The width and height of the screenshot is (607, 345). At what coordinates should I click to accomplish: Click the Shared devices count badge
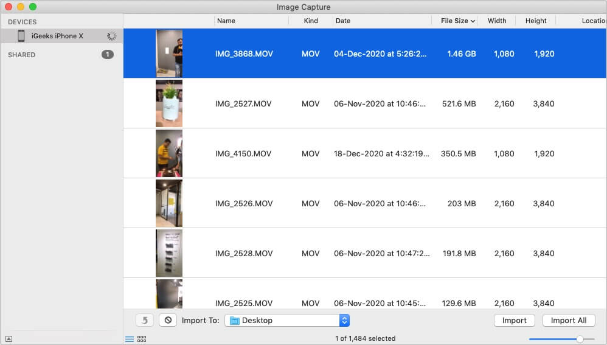pyautogui.click(x=107, y=55)
